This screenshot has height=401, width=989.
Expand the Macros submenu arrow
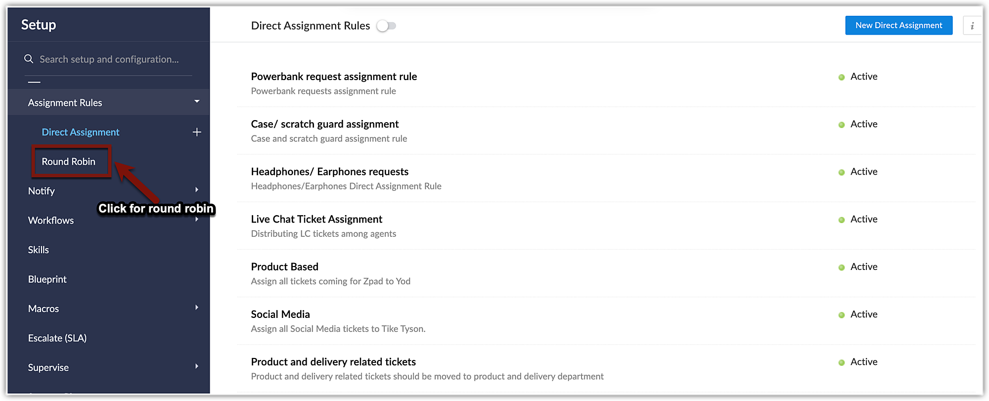[197, 308]
